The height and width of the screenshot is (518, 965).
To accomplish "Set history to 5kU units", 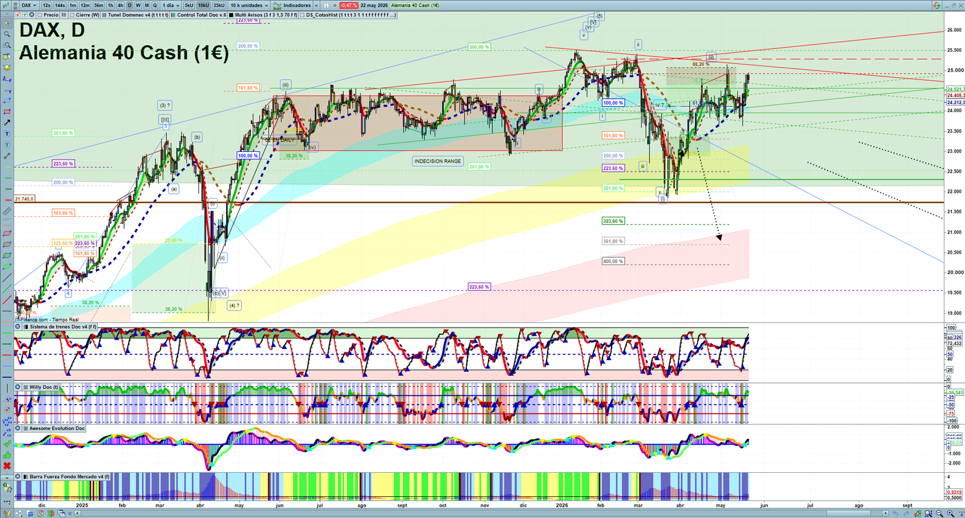I will coord(189,5).
